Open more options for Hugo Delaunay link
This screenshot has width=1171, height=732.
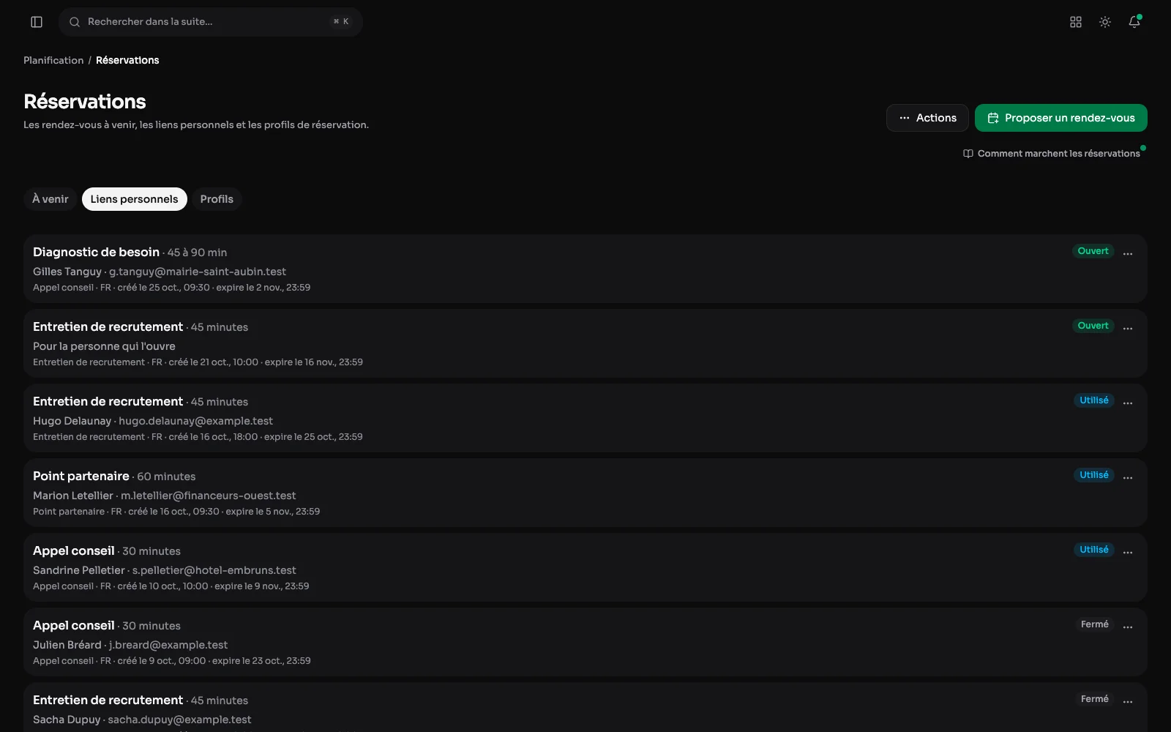(1128, 403)
